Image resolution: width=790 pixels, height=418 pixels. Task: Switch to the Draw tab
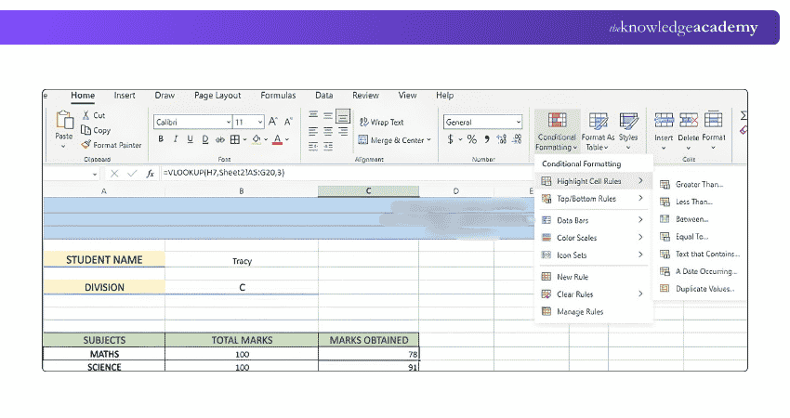click(165, 95)
